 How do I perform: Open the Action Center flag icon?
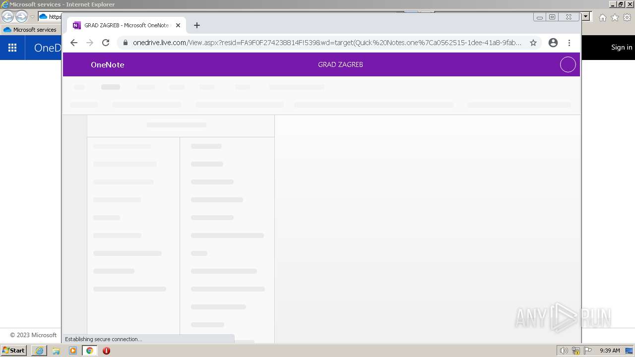click(588, 351)
